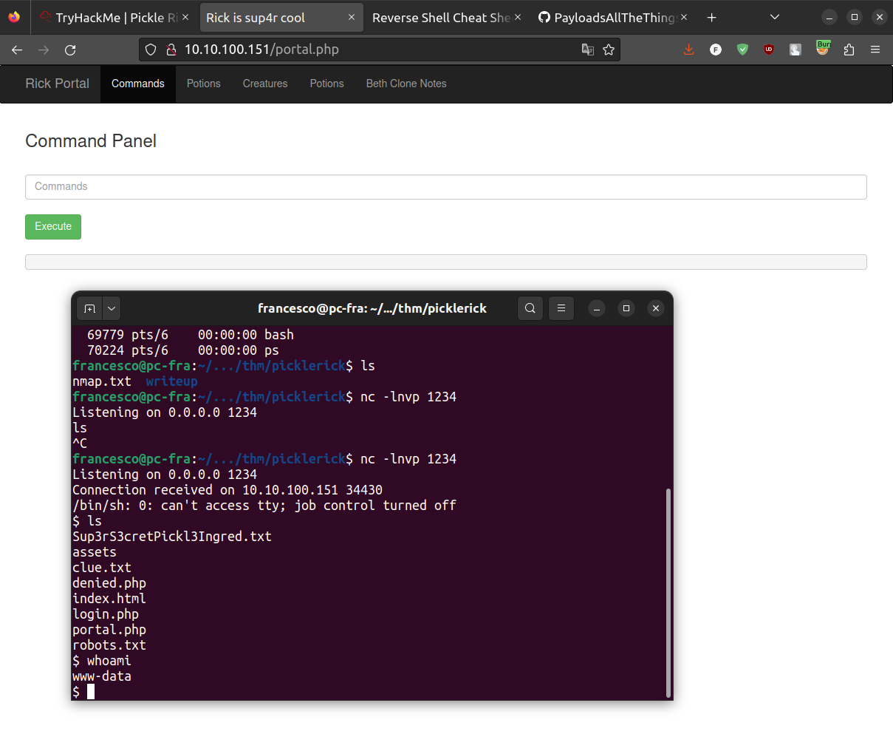Bookmark this page with the star
The width and height of the screenshot is (893, 734).
pyautogui.click(x=609, y=50)
